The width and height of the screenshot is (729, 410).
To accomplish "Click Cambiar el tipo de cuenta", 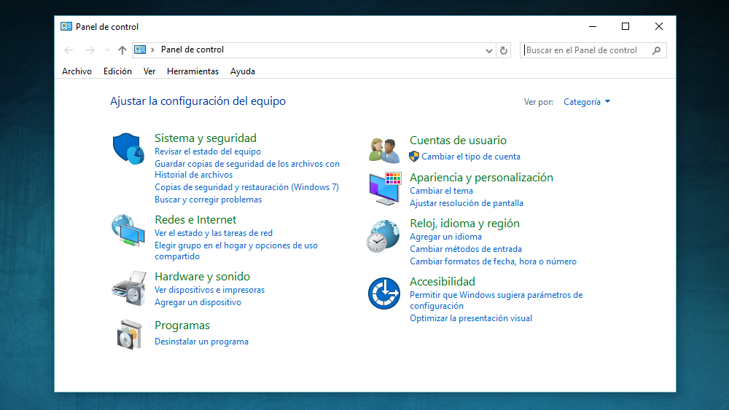I will tap(471, 157).
